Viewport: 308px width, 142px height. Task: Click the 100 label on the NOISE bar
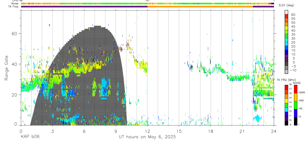click(300, 109)
